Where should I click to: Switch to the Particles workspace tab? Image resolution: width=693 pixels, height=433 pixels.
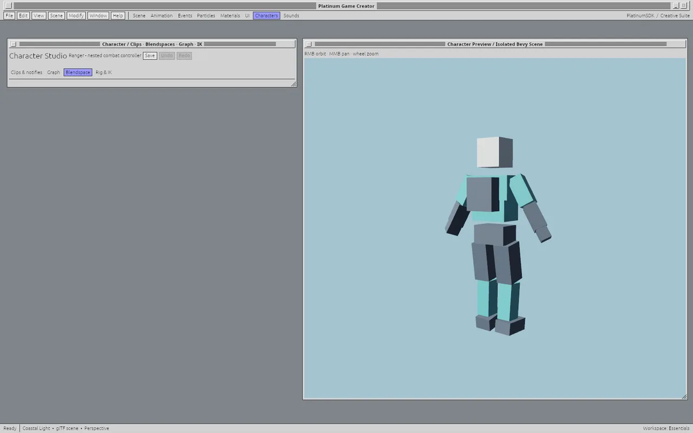(x=206, y=16)
